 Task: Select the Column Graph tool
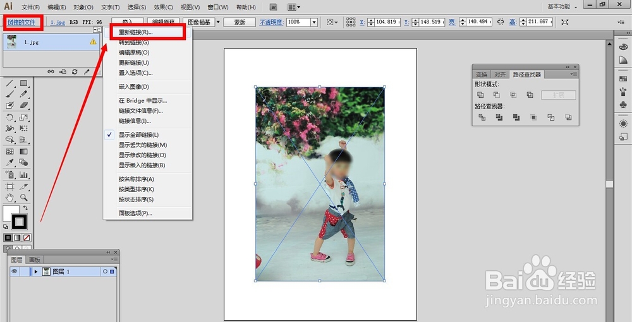24,175
